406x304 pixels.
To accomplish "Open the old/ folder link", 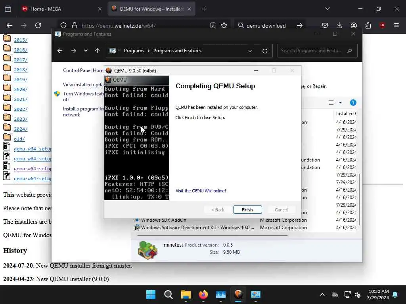I will click(19, 139).
